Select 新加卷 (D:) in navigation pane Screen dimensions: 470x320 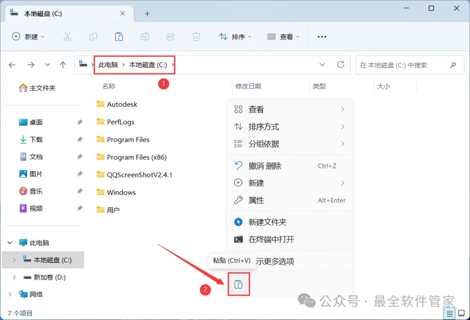click(45, 277)
